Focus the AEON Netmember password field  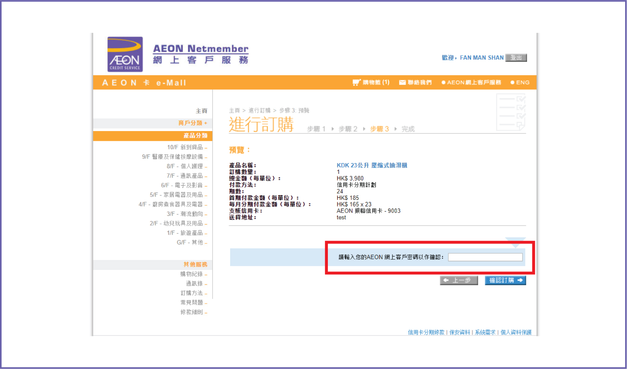point(485,257)
